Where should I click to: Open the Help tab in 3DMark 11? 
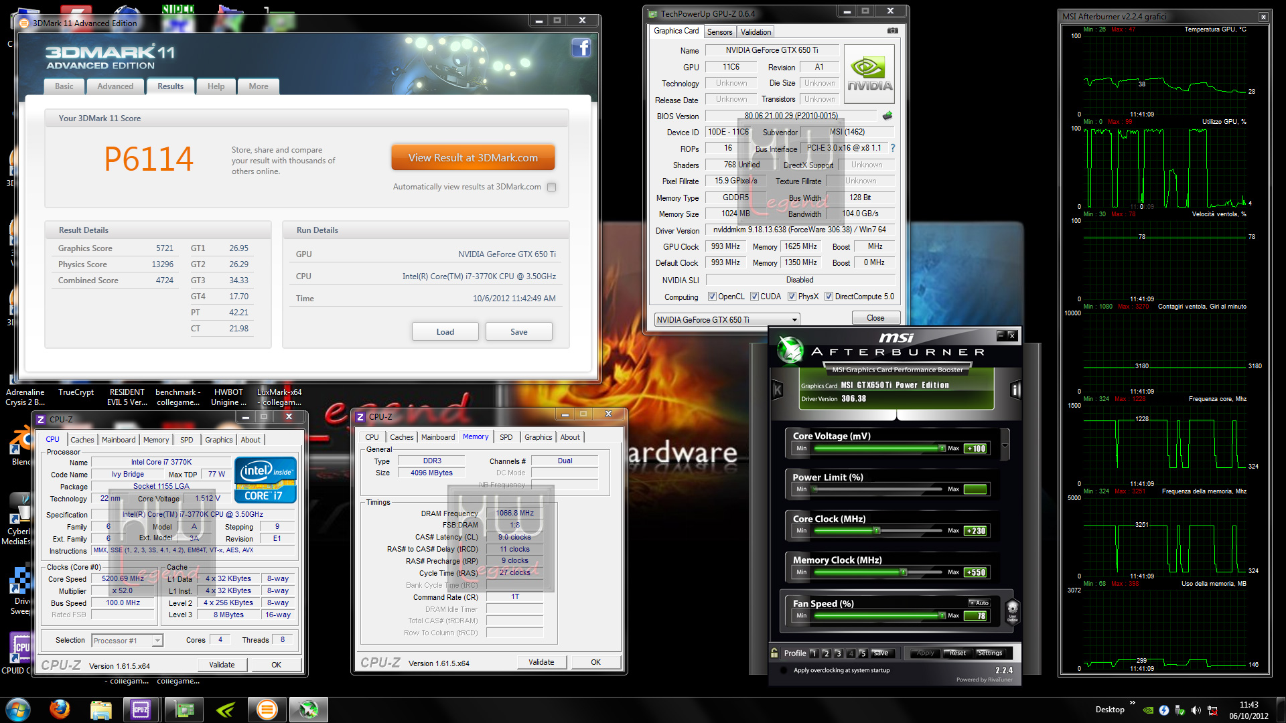tap(216, 86)
